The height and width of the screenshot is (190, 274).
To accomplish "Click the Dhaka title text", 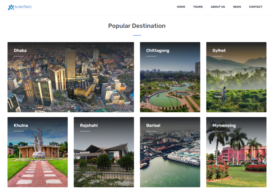I will (x=20, y=51).
